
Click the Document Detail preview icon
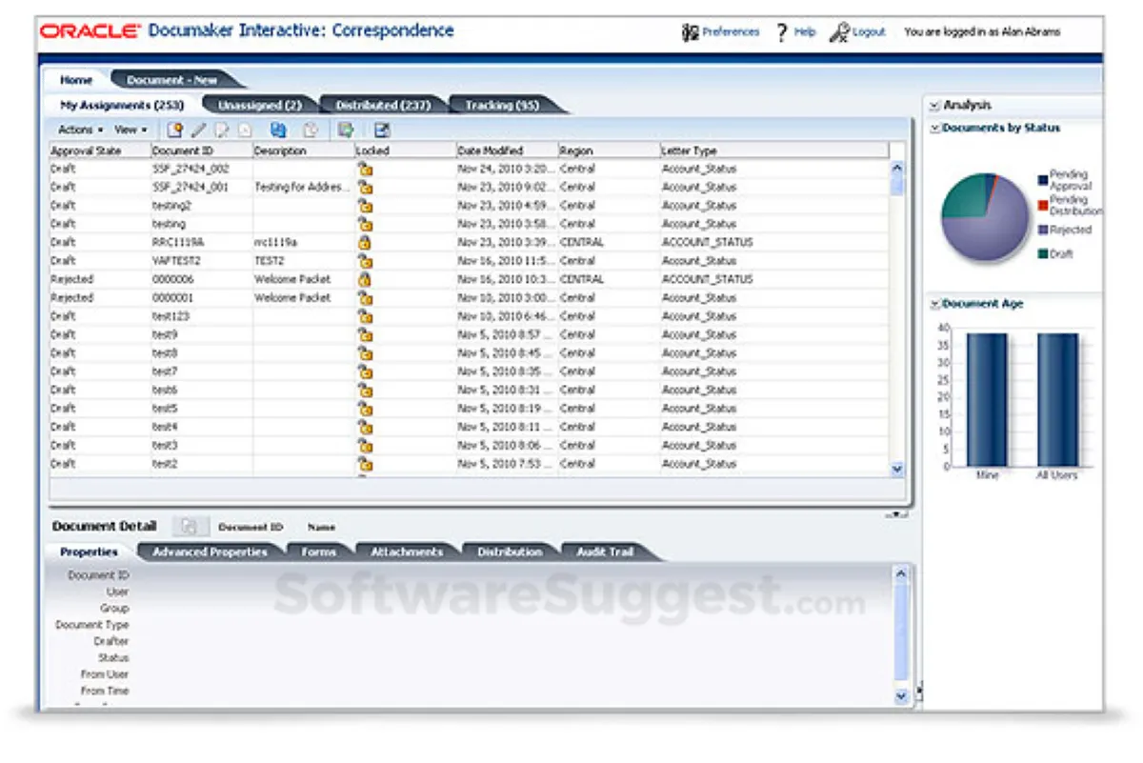point(190,526)
